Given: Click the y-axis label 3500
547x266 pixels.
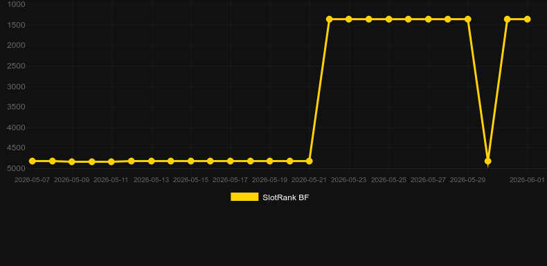Looking at the screenshot, I should [x=16, y=107].
